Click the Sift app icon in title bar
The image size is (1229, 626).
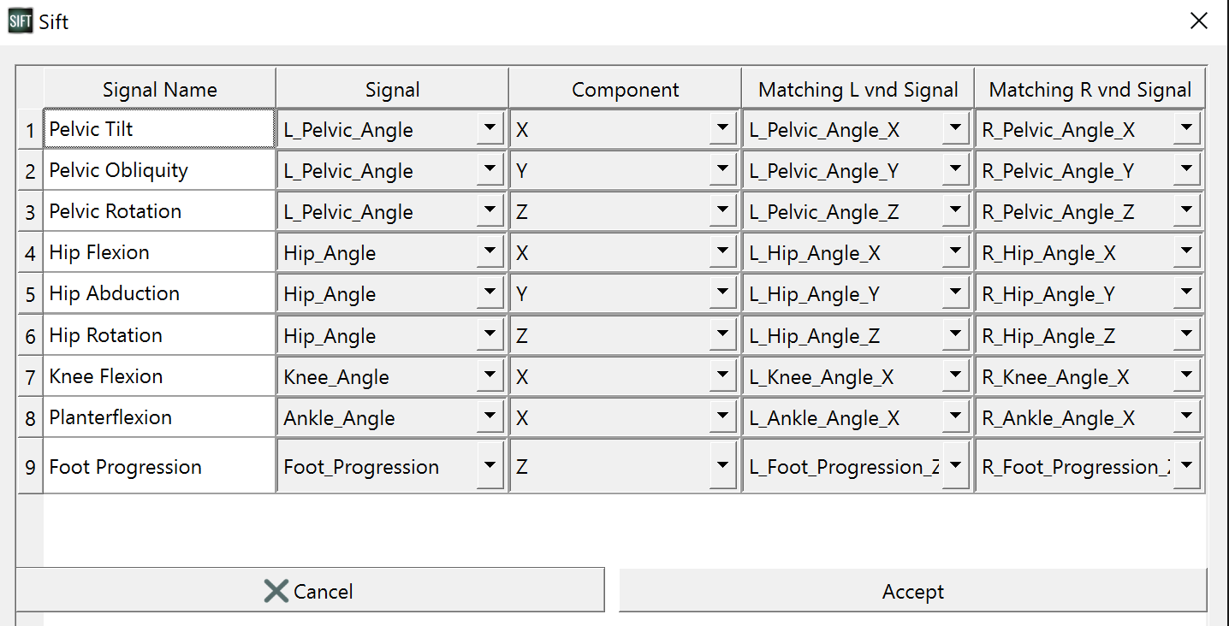tap(20, 21)
